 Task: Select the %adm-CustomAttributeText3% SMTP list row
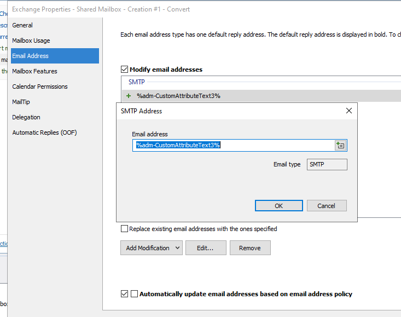tap(261, 96)
